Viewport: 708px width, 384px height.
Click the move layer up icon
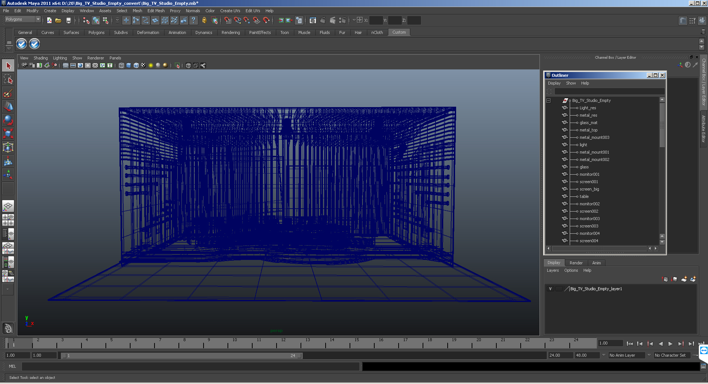(x=665, y=279)
